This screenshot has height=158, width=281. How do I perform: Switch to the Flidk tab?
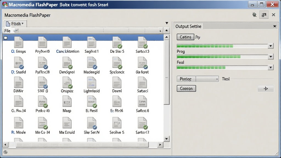click(x=15, y=24)
